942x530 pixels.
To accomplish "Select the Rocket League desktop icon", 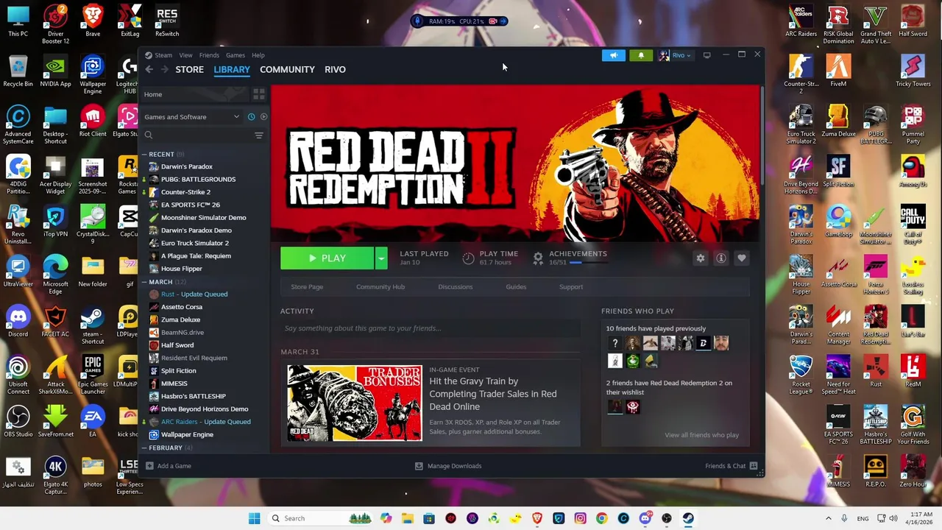I will 801,373.
